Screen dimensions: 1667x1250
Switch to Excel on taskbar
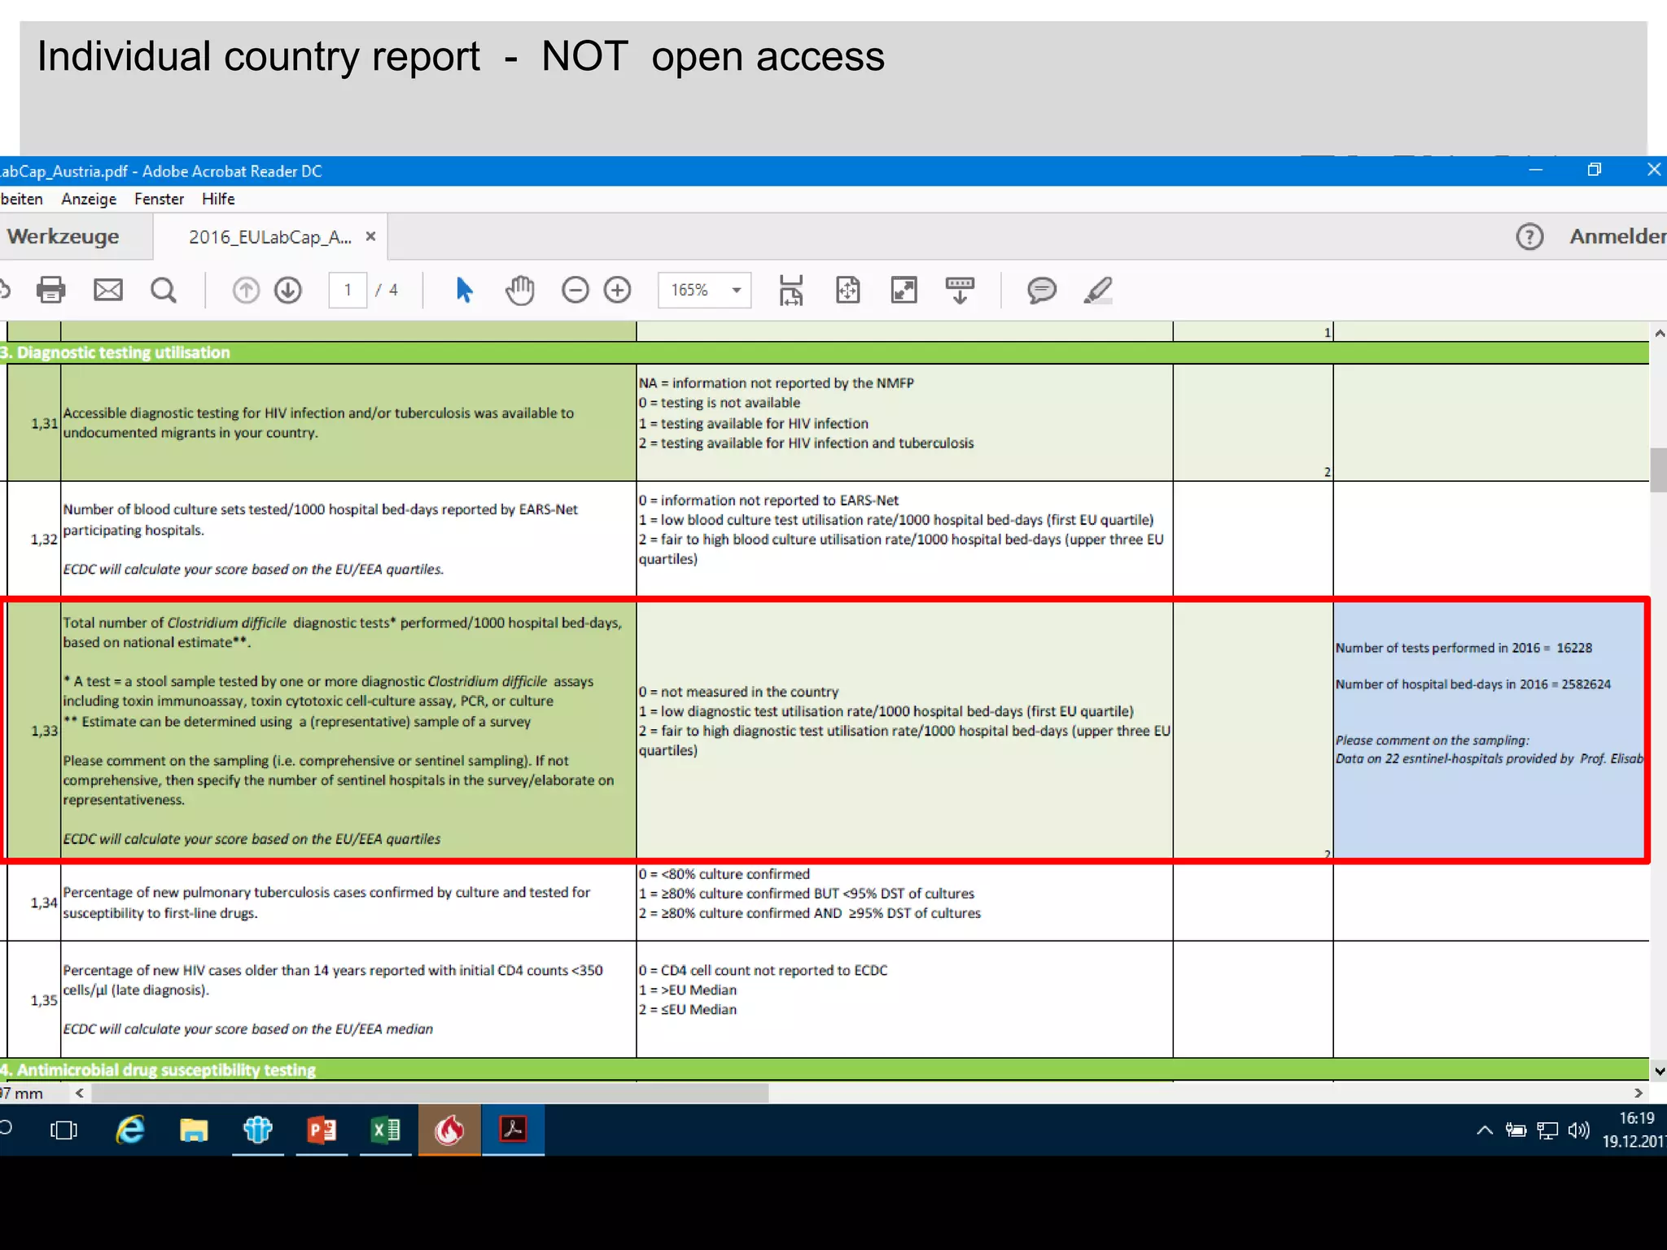click(385, 1130)
